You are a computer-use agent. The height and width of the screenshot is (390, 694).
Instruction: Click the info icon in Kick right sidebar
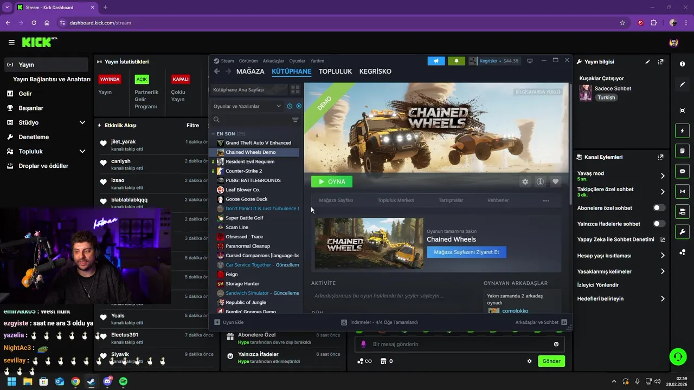[x=682, y=64]
